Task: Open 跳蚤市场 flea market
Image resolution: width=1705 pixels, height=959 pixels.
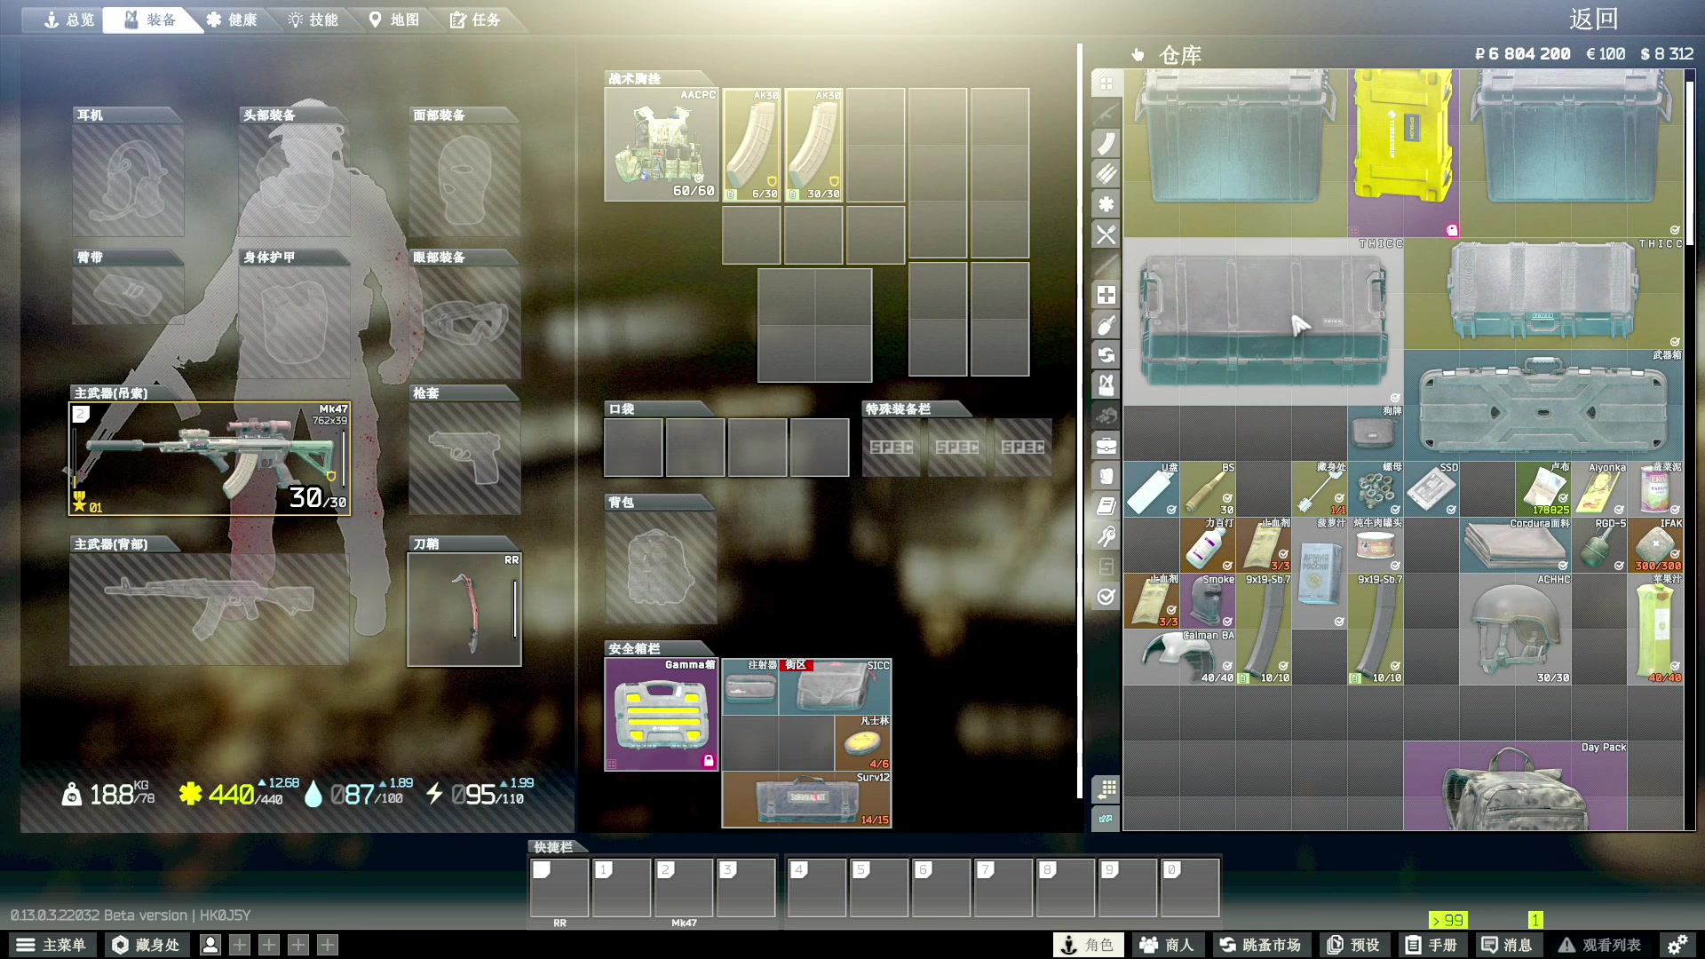Action: 1261,945
